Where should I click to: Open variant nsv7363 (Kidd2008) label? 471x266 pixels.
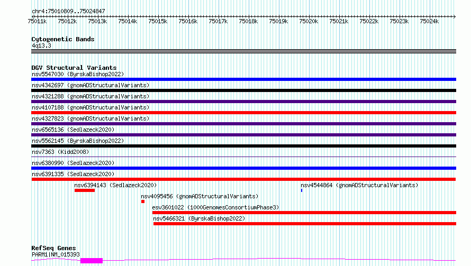pos(60,152)
